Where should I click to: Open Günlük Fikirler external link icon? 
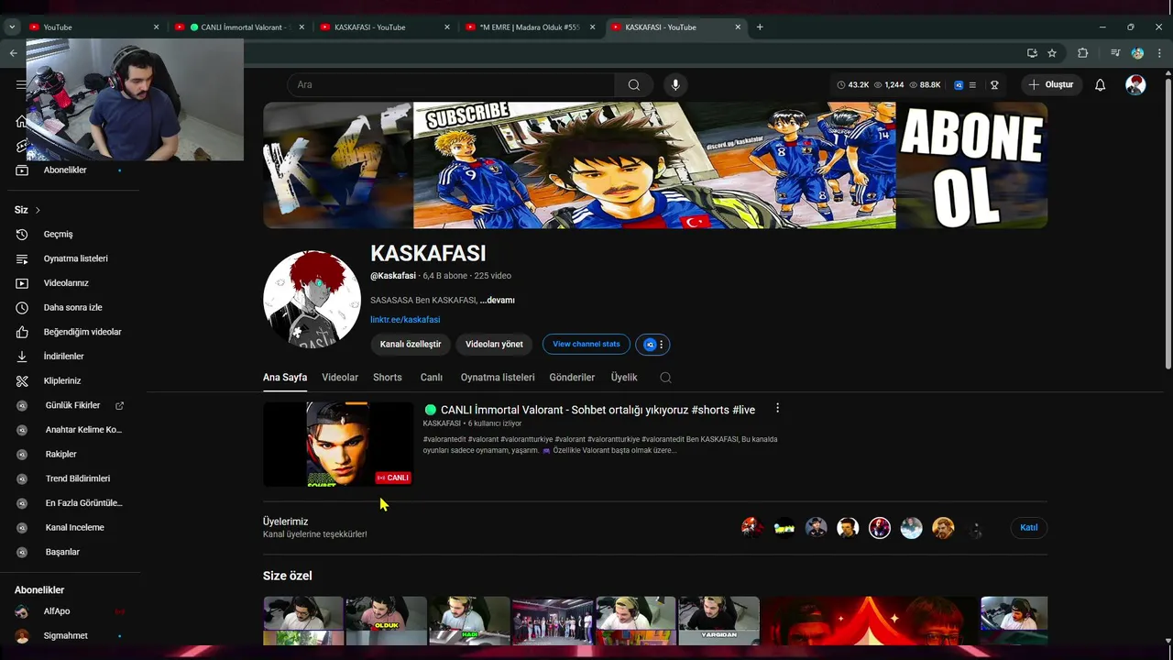(x=119, y=405)
